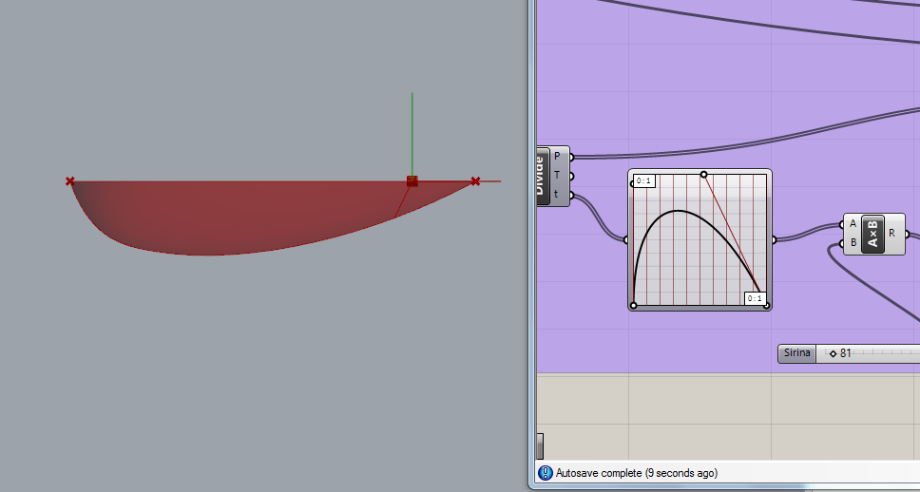Click the right red X endpoint marker
The width and height of the screenshot is (920, 492).
(475, 181)
